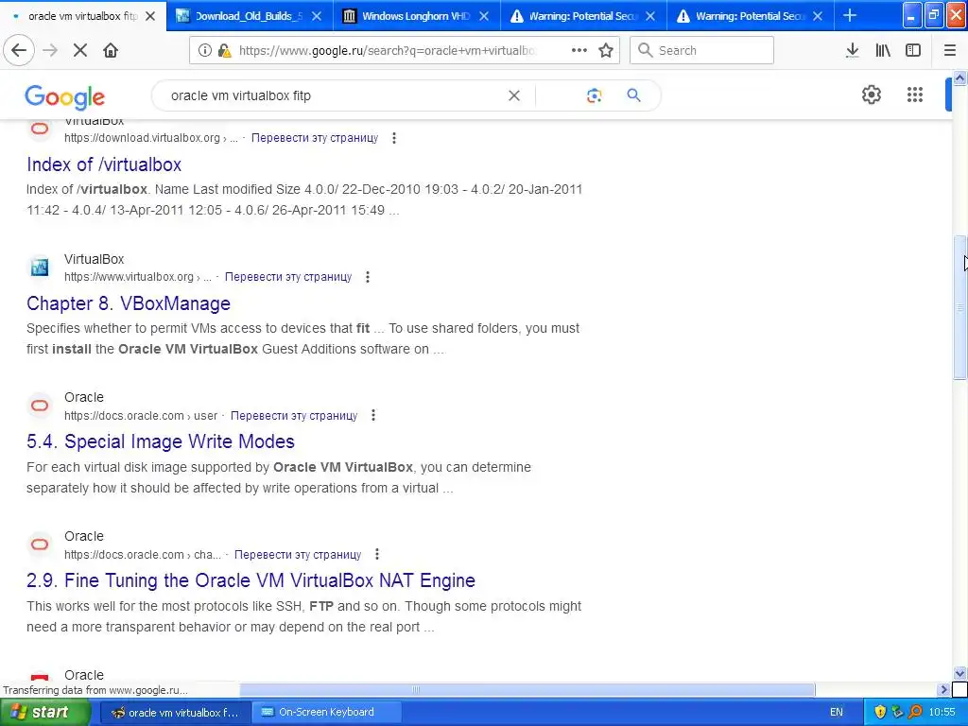
Task: Translate the docs.oracle.com cha... result page
Action: [298, 555]
